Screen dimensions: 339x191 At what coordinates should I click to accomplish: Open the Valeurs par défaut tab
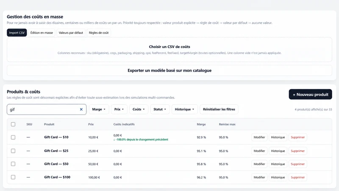[x=71, y=33]
